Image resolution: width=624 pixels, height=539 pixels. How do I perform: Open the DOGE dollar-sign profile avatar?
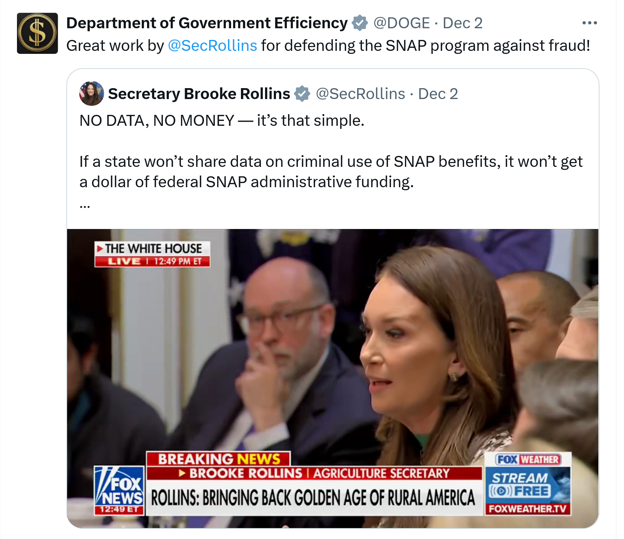37,33
